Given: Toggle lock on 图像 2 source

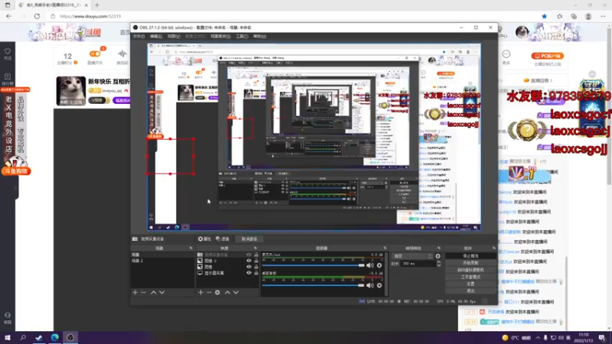Looking at the screenshot, I should [256, 261].
